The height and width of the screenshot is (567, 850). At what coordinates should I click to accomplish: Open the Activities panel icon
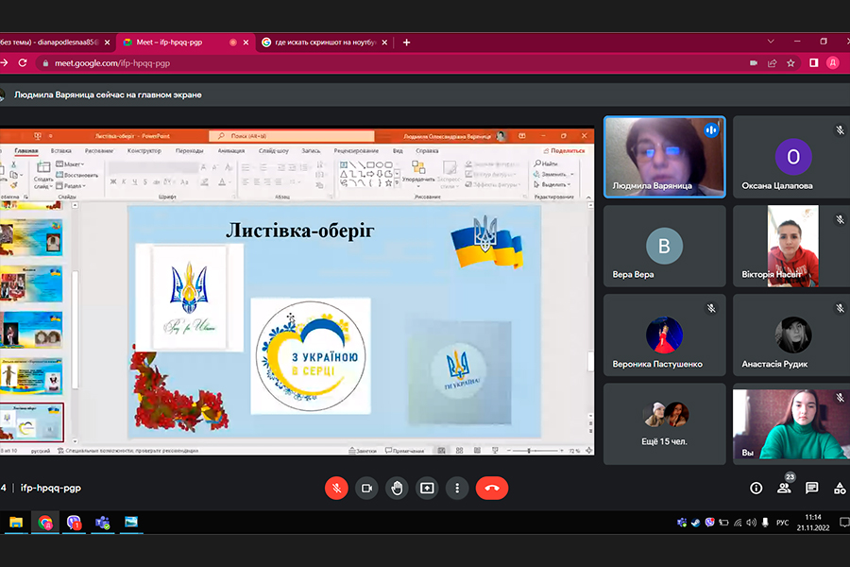point(839,488)
